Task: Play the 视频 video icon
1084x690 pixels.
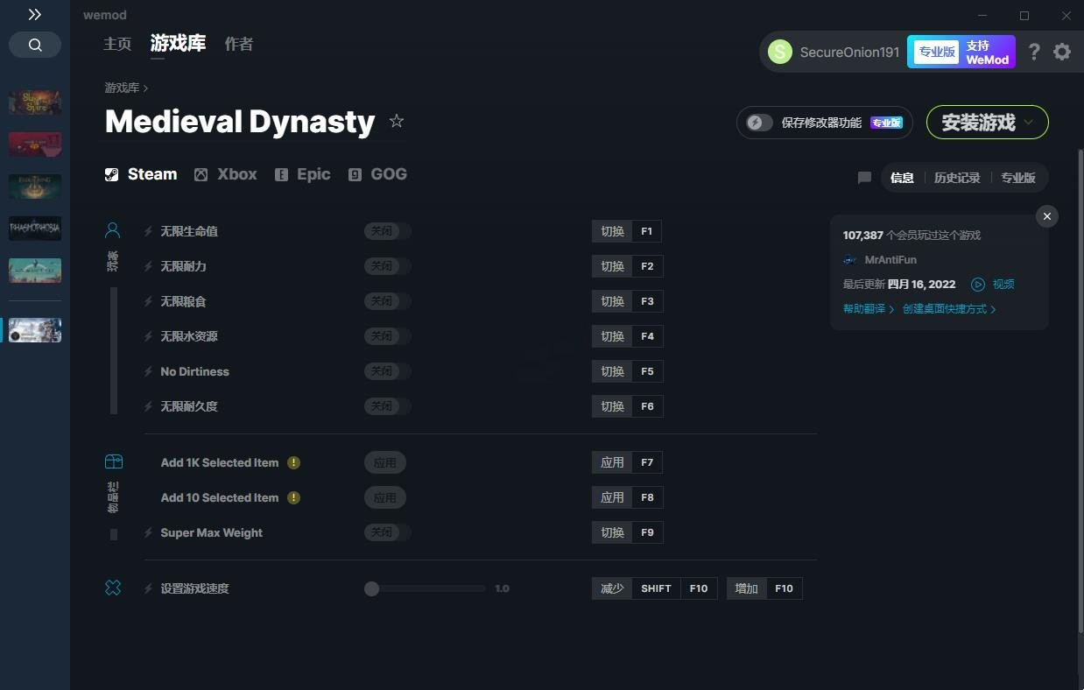Action: (978, 285)
